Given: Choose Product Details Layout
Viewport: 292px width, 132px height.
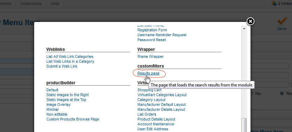Looking at the screenshot, I should (x=156, y=119).
